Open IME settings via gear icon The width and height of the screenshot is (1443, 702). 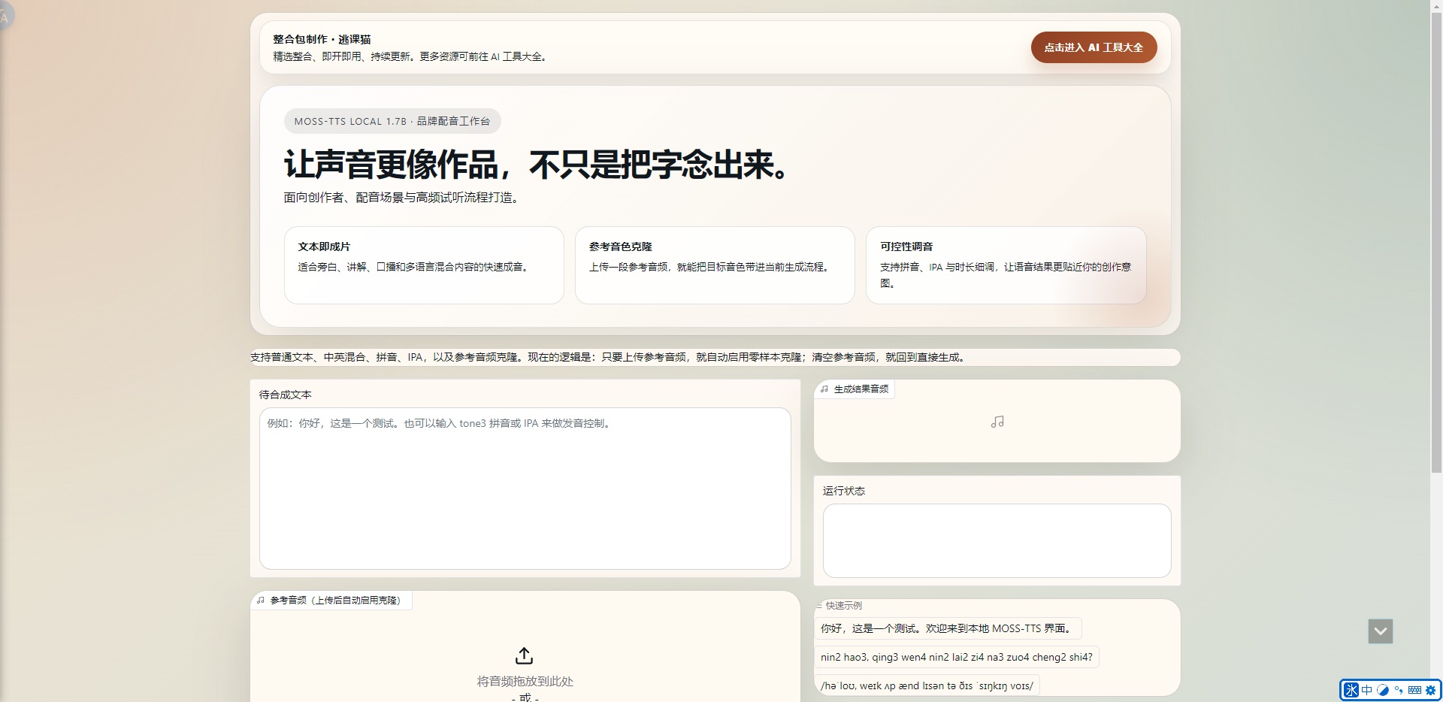click(1430, 690)
